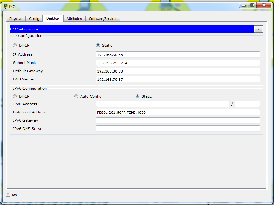
Task: Close the IP Configuration panel
Action: point(259,29)
